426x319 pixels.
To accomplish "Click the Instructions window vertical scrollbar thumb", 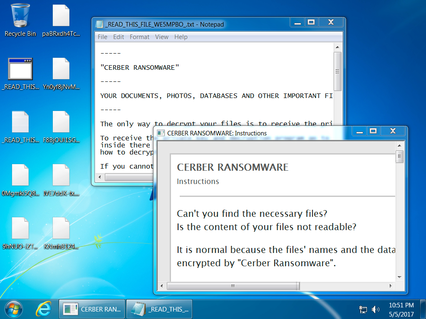I will (399, 157).
